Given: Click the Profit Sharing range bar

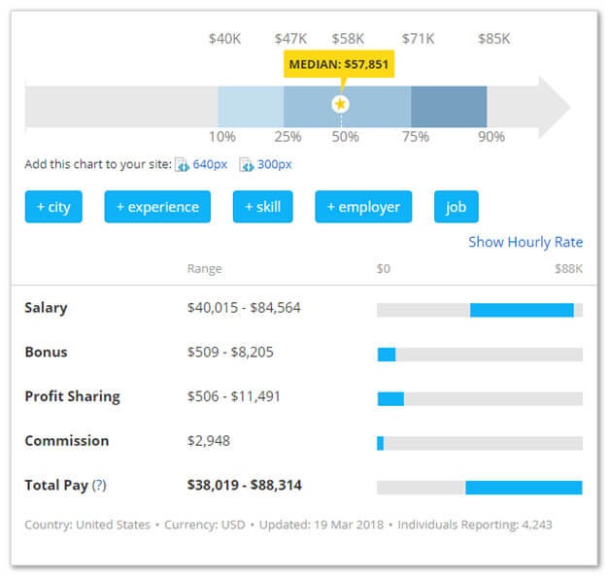Looking at the screenshot, I should 480,398.
